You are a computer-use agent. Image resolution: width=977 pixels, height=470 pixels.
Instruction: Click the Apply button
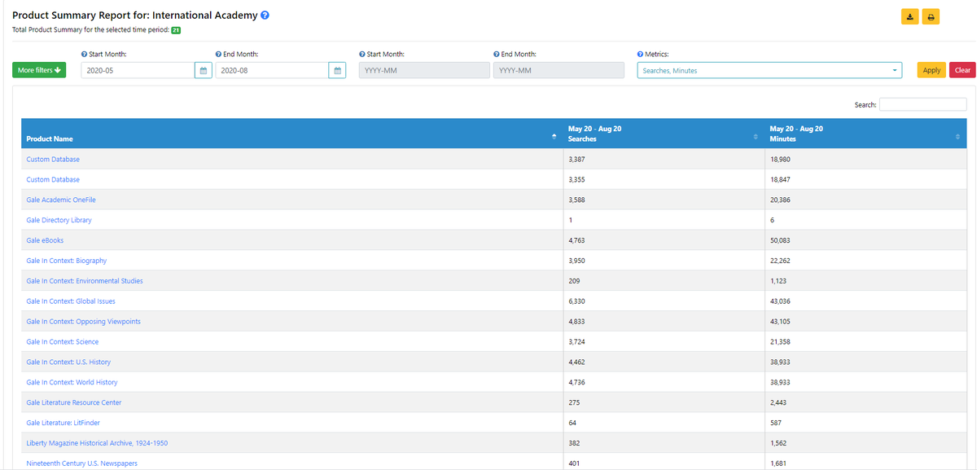[x=931, y=70]
